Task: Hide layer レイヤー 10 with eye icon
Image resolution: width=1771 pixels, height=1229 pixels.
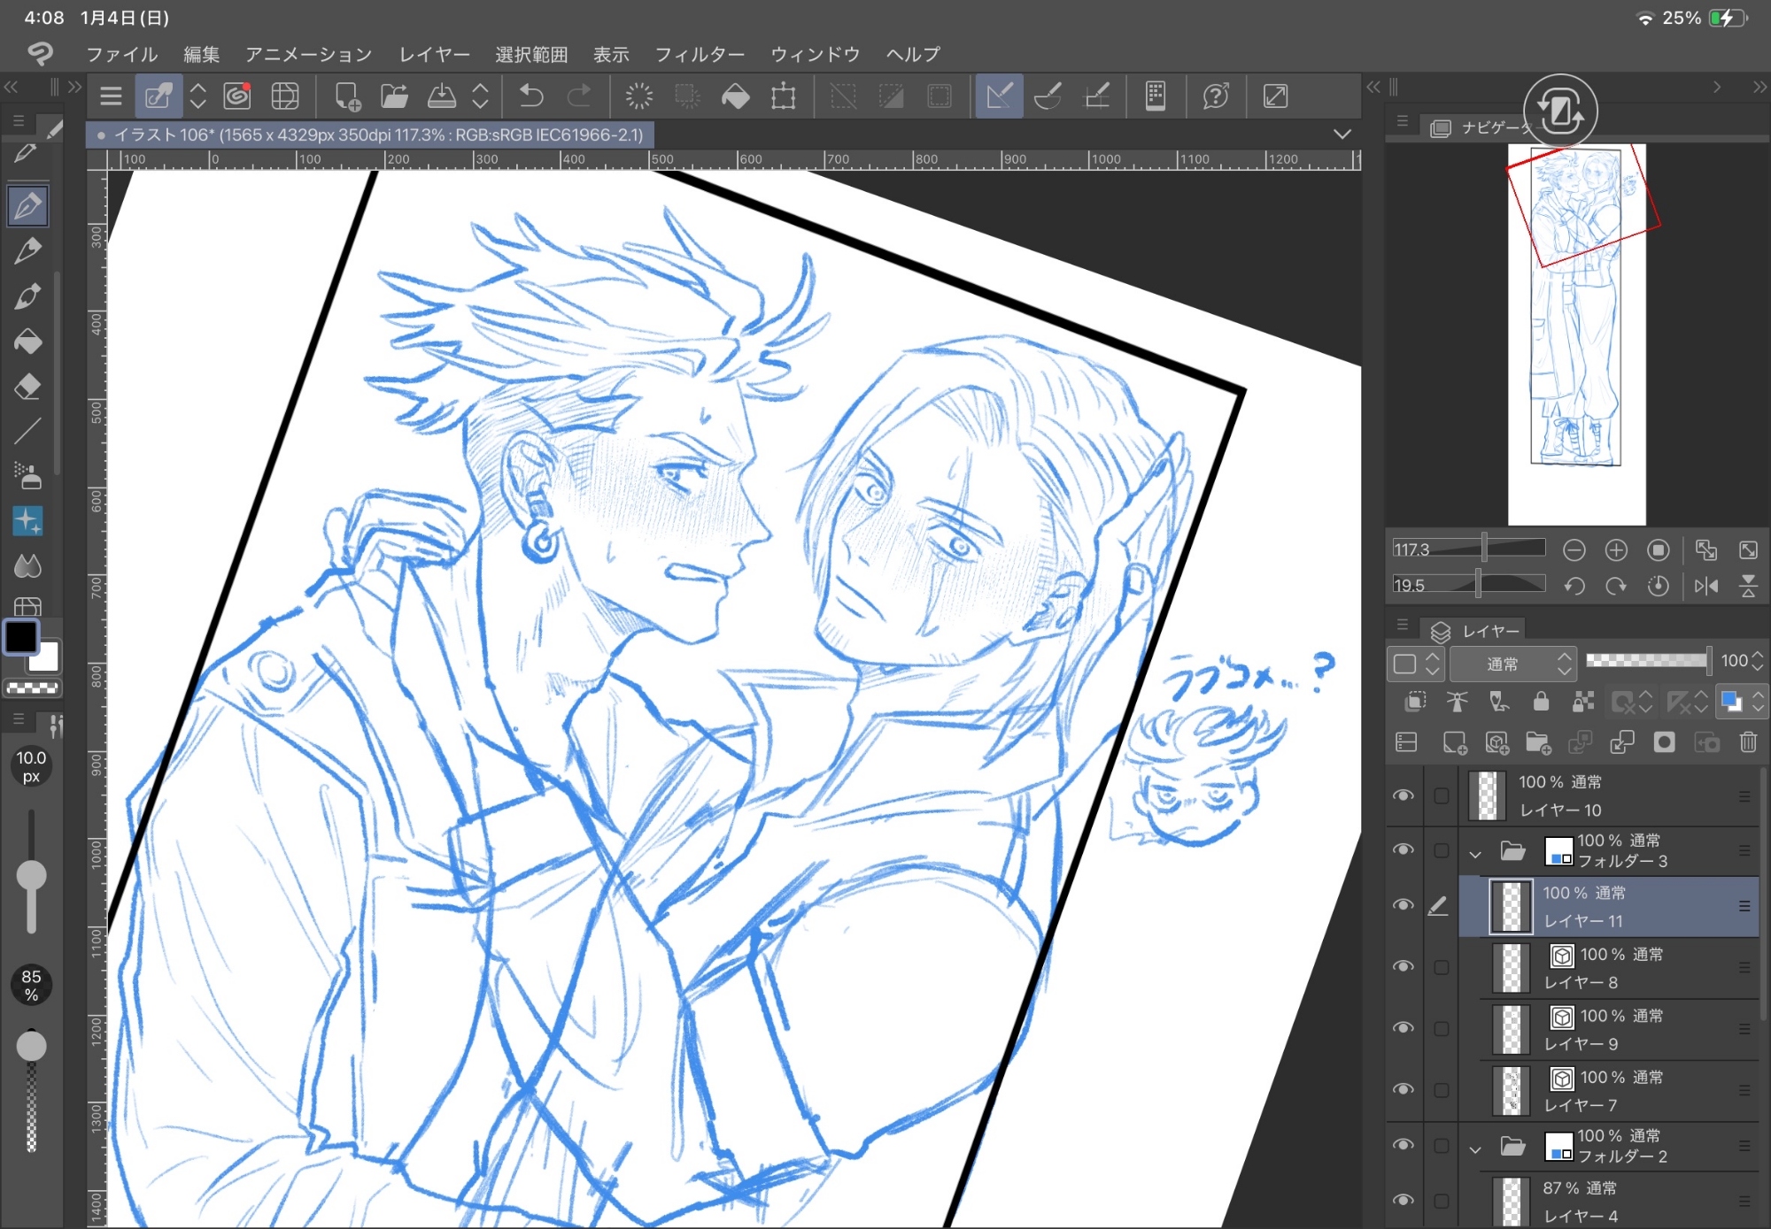Action: pos(1404,795)
